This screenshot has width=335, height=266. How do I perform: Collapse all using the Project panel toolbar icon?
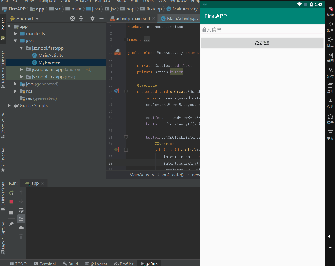point(81,18)
